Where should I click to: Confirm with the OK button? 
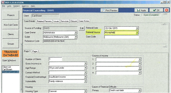[x=156, y=10]
